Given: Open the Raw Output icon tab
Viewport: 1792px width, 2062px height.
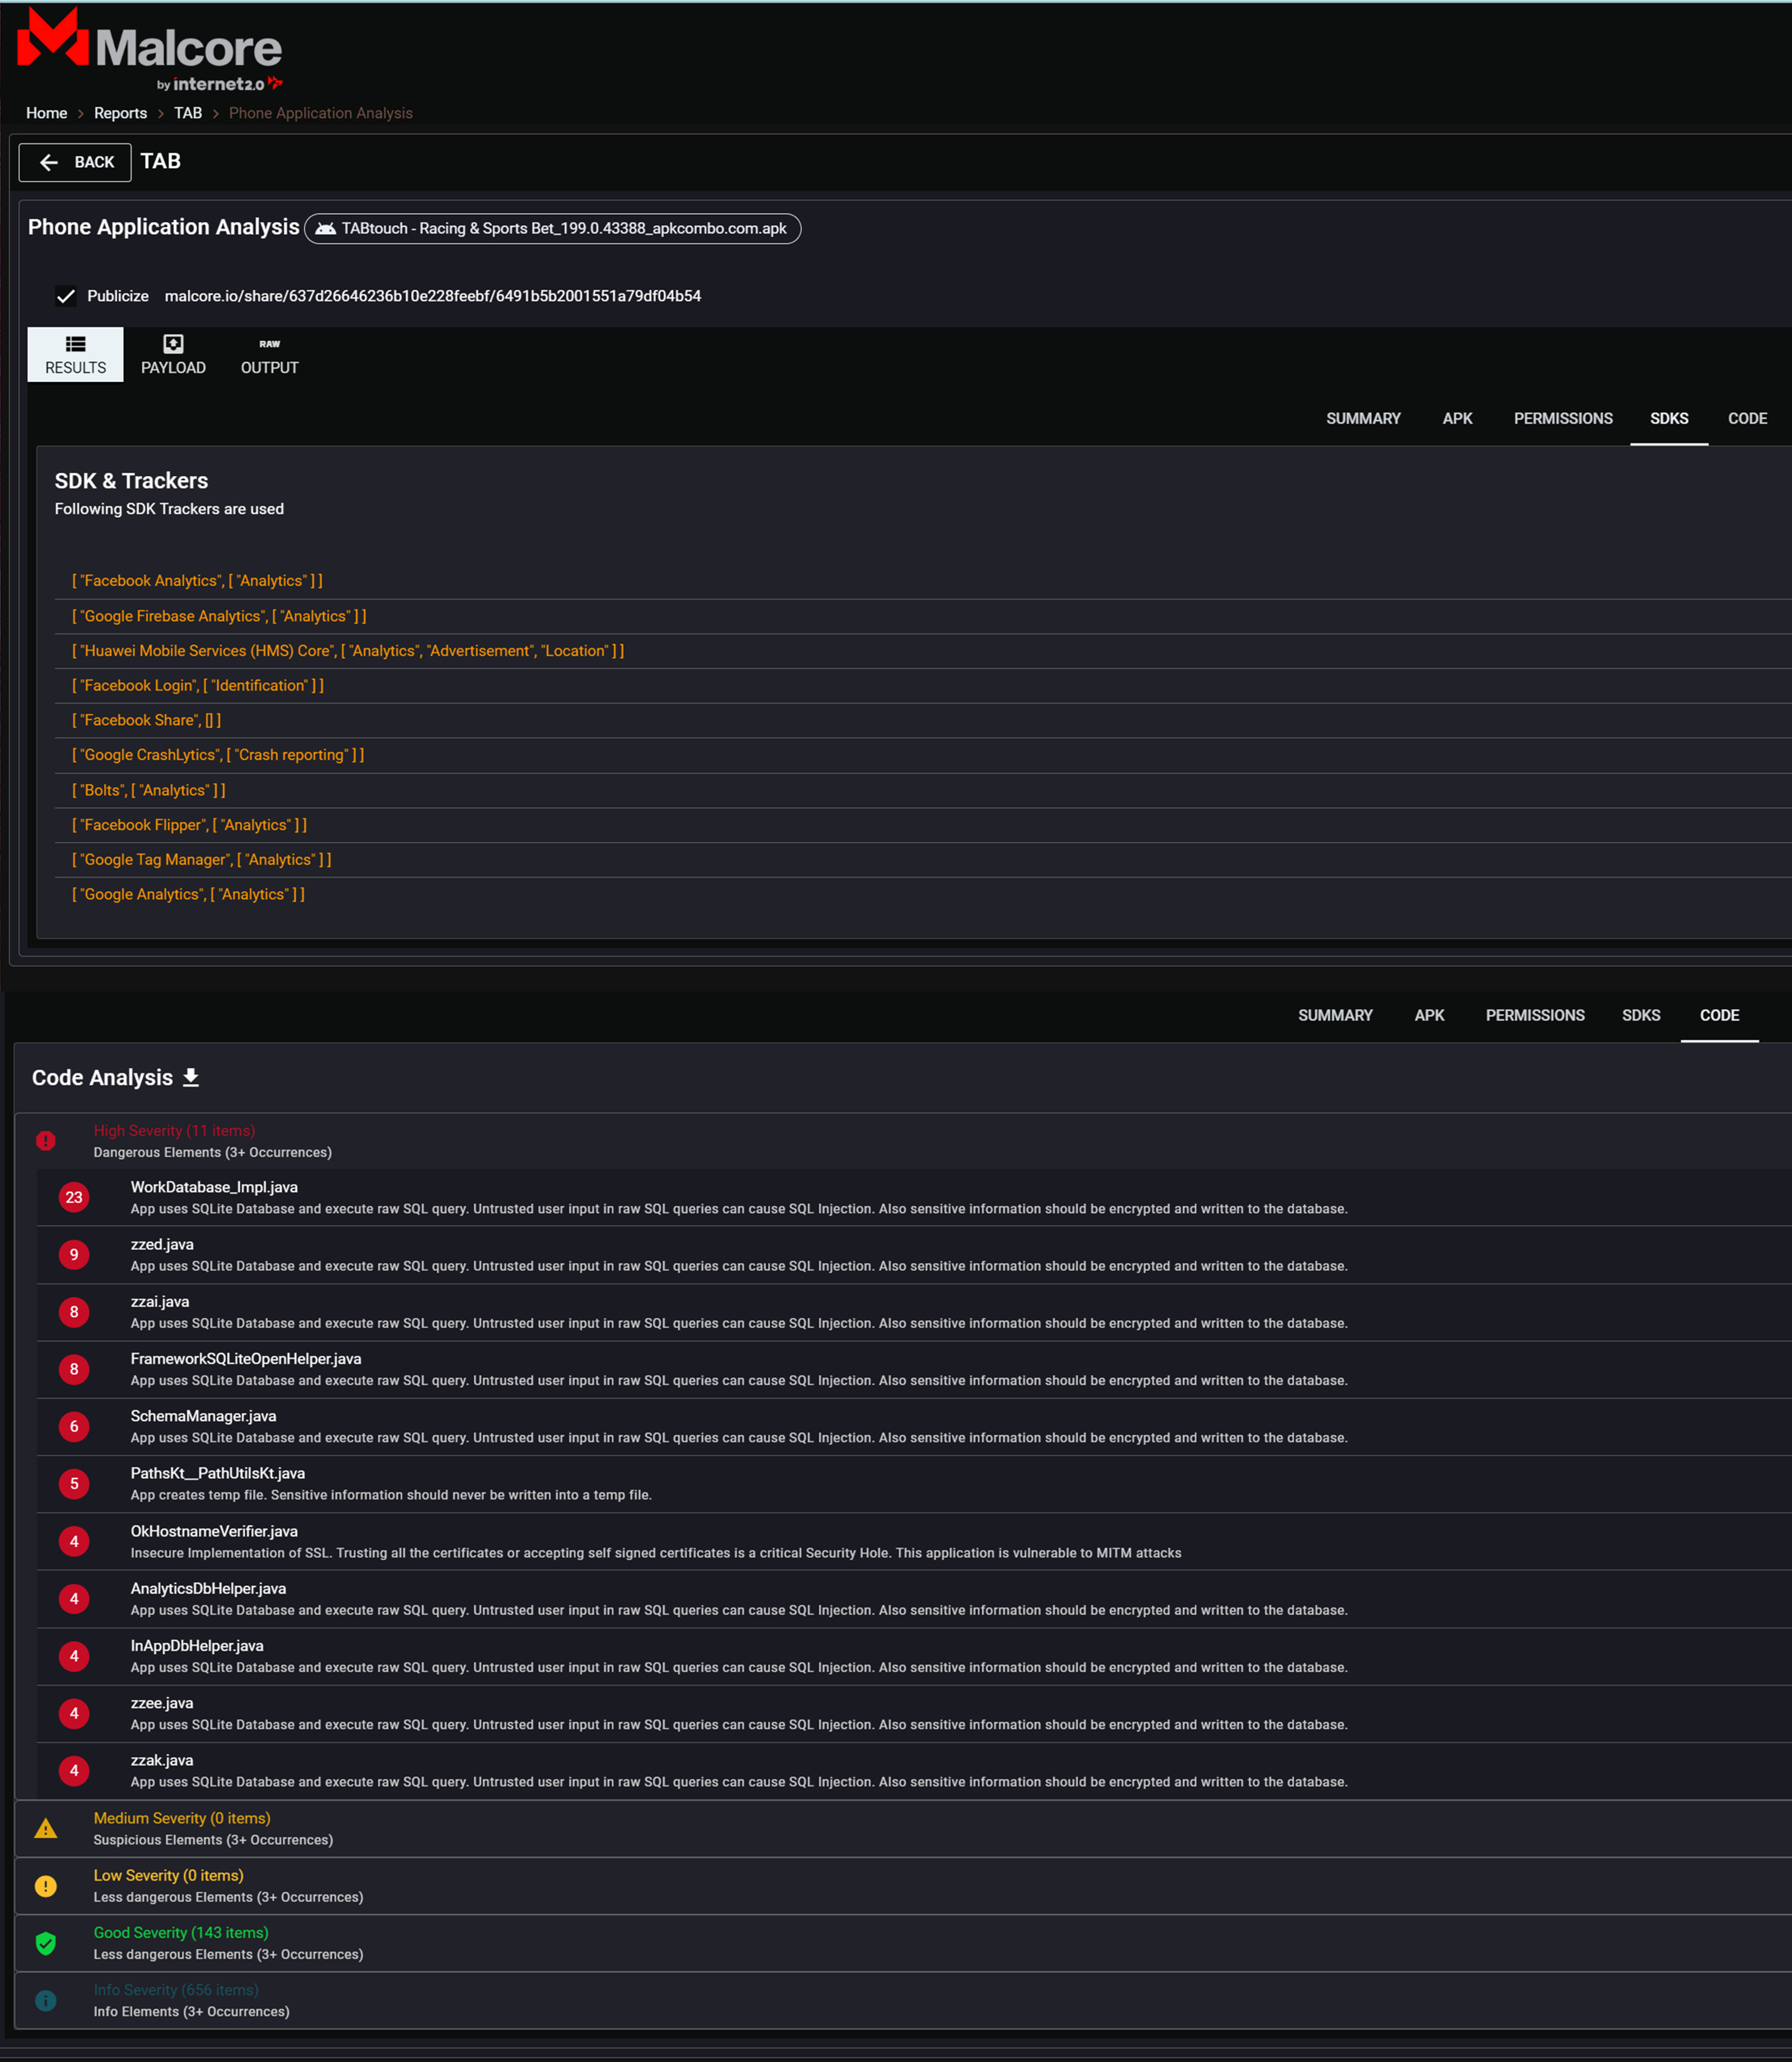Looking at the screenshot, I should (269, 354).
